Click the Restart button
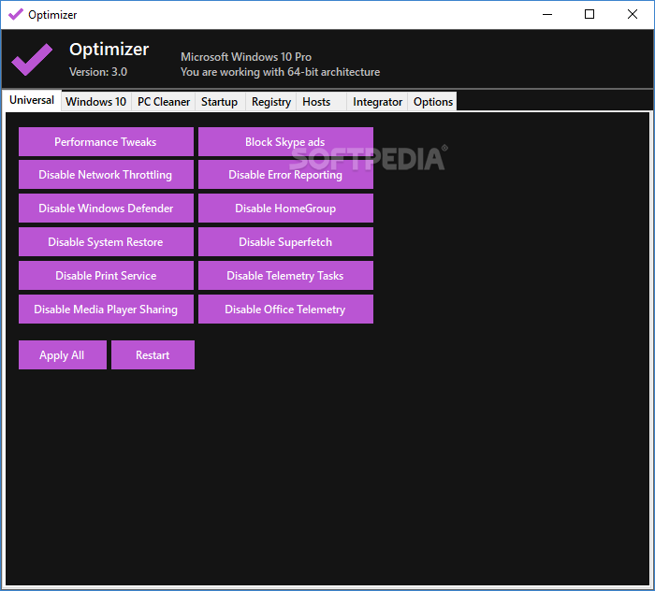This screenshot has width=655, height=591. (153, 354)
